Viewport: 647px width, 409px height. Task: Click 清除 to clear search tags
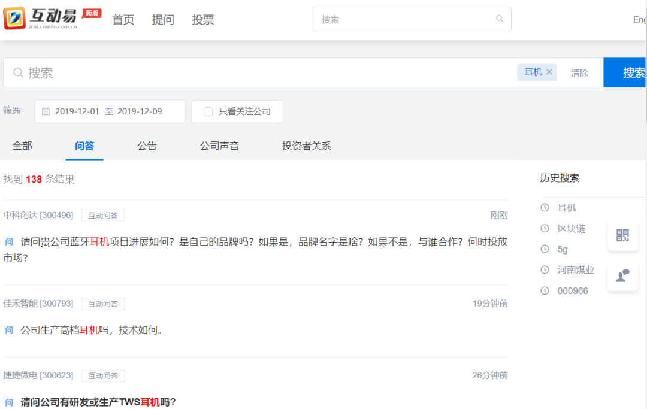click(580, 73)
